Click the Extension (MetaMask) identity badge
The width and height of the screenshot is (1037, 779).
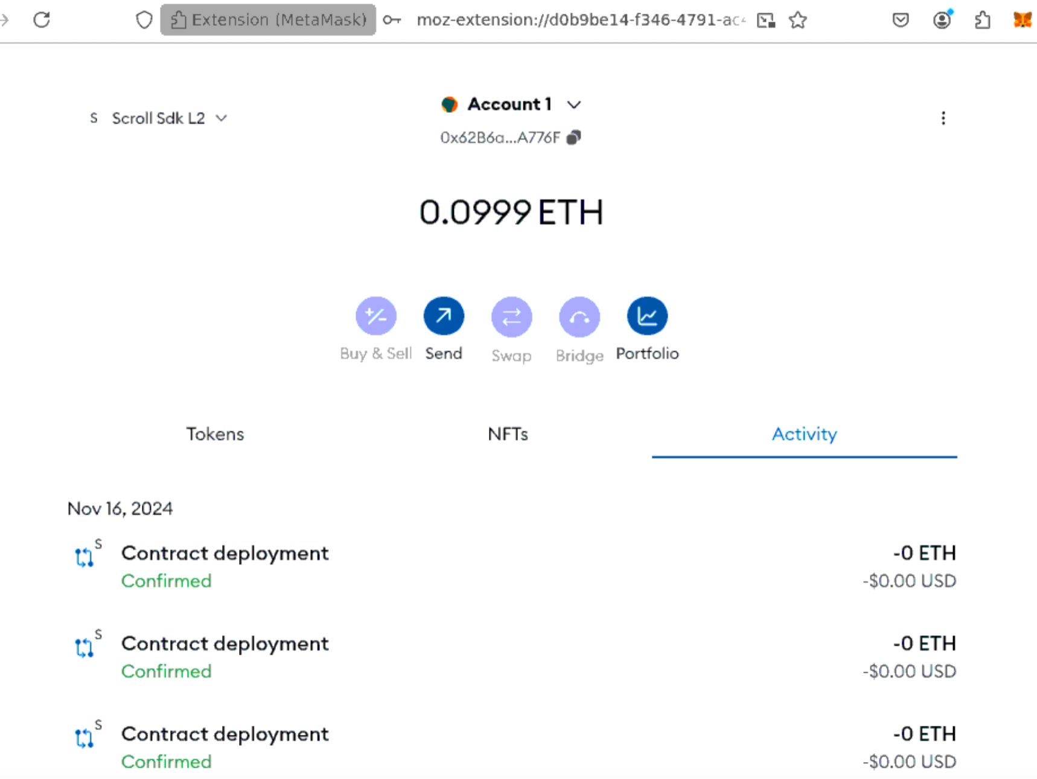[x=268, y=20]
